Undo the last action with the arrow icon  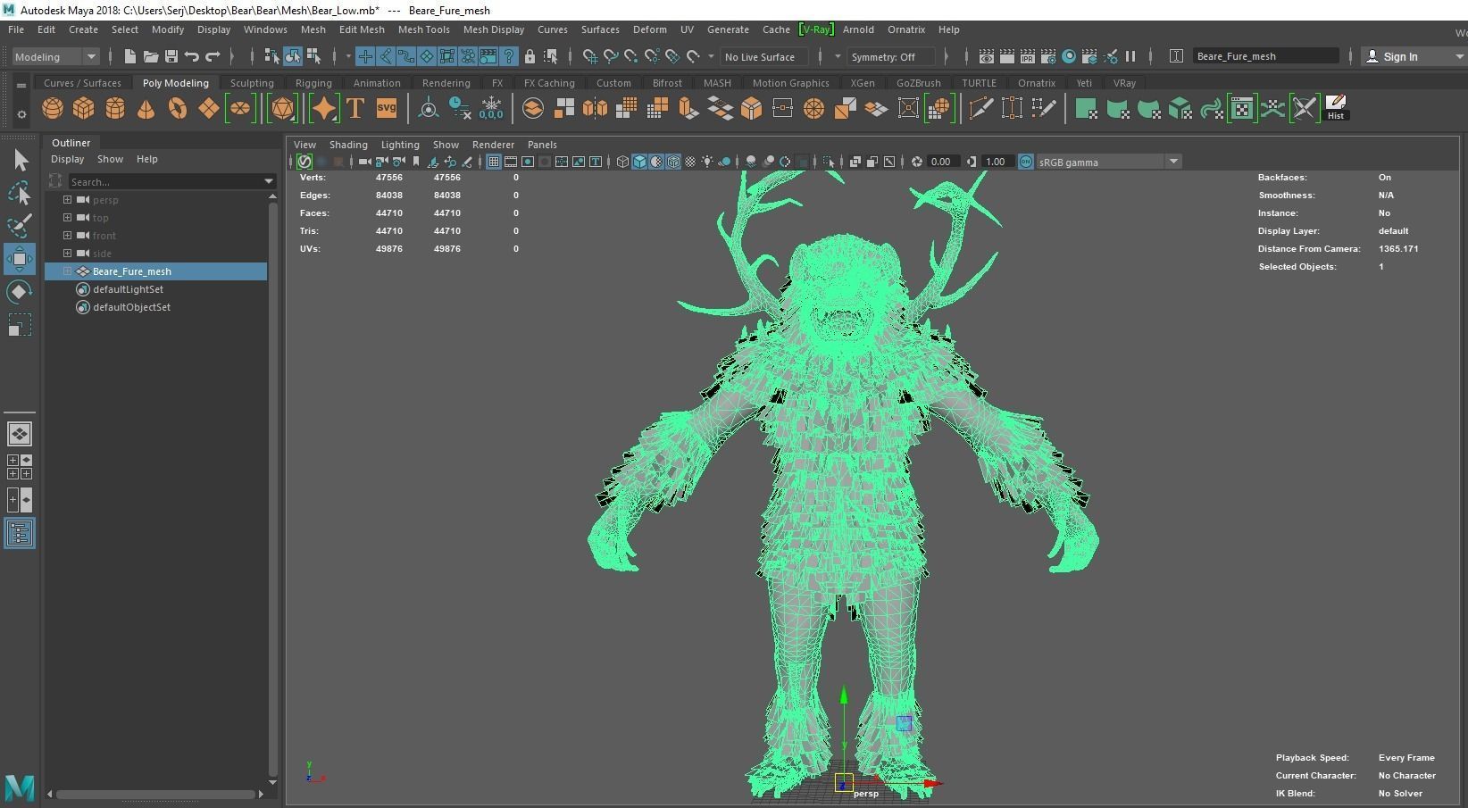click(192, 56)
